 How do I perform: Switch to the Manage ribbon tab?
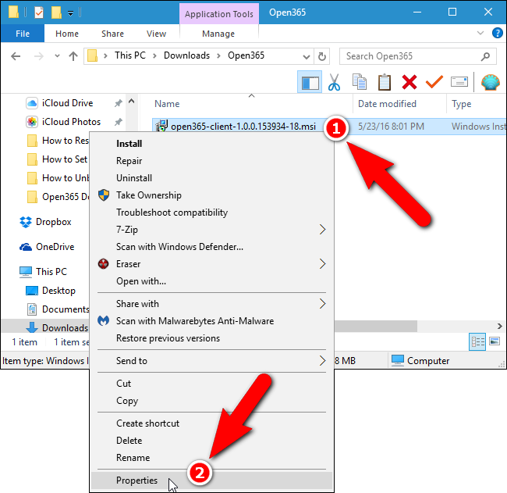(x=218, y=34)
